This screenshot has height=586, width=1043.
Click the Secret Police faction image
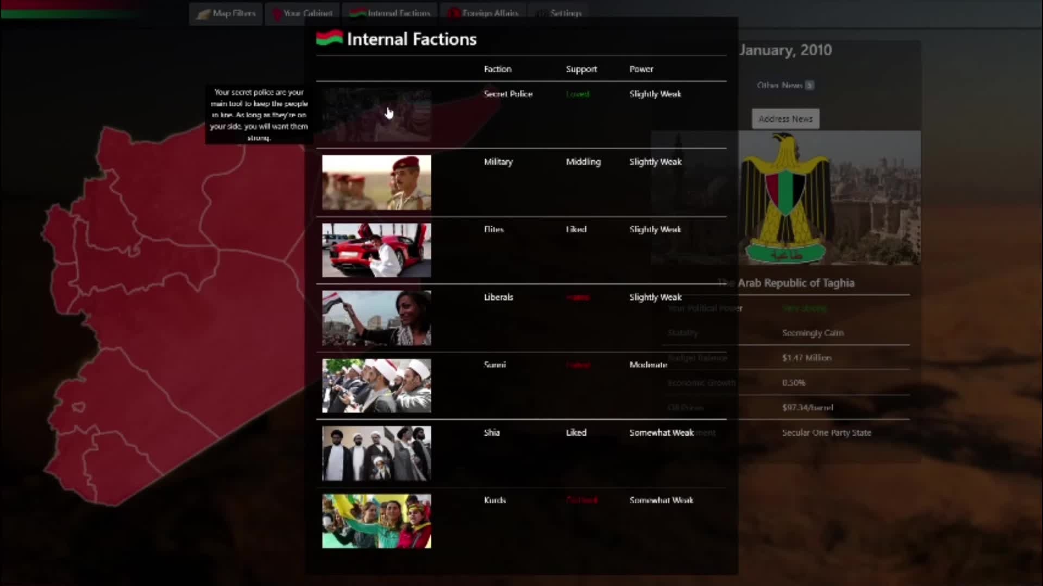376,115
